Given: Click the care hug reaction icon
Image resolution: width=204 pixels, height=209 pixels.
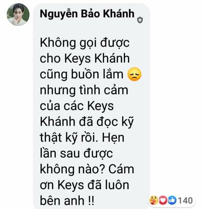Looking at the screenshot, I should click(154, 200).
